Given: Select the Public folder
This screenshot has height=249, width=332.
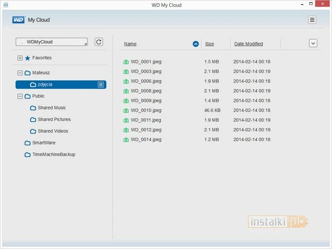Looking at the screenshot, I should coord(38,96).
